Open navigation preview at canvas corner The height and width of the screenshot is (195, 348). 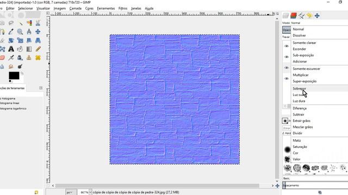point(277,186)
